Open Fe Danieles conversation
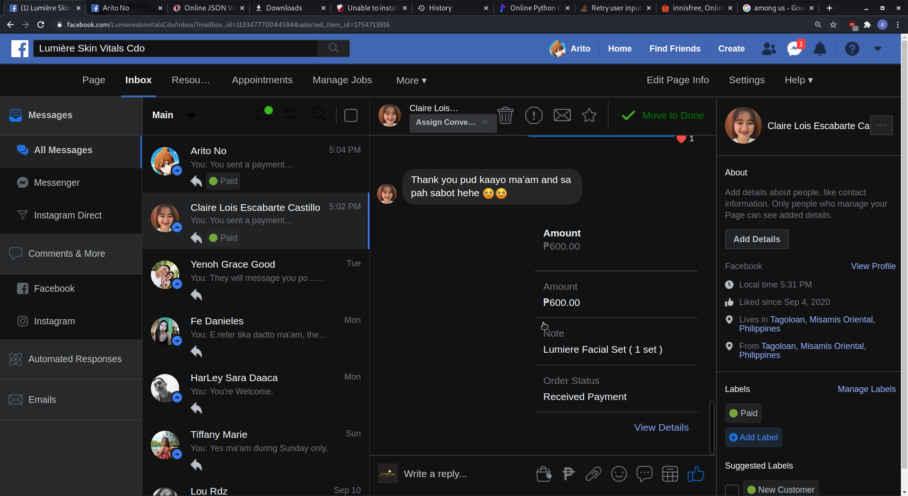This screenshot has width=908, height=496. point(255,334)
